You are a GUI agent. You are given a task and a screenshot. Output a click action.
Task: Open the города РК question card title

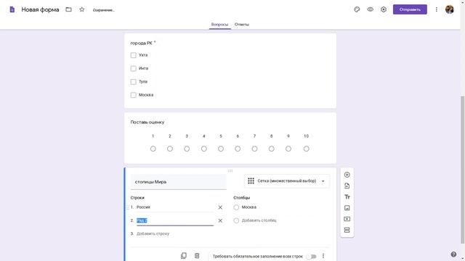click(x=142, y=43)
